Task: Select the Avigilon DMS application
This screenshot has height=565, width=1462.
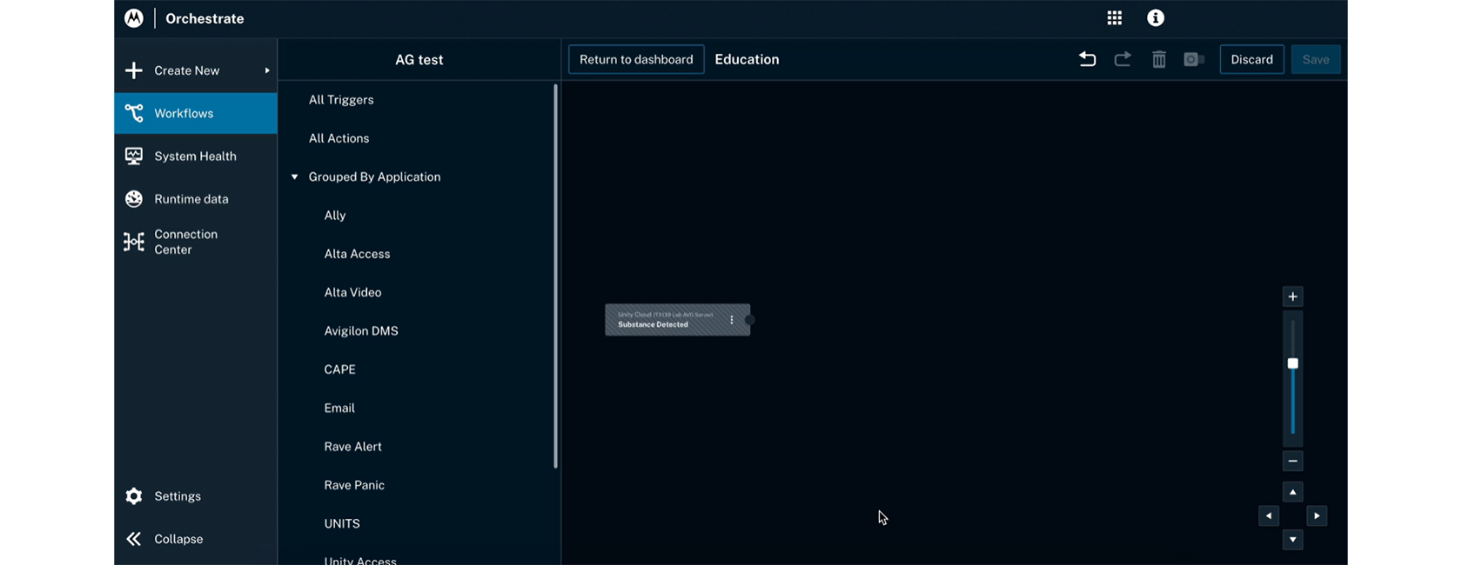Action: (361, 331)
